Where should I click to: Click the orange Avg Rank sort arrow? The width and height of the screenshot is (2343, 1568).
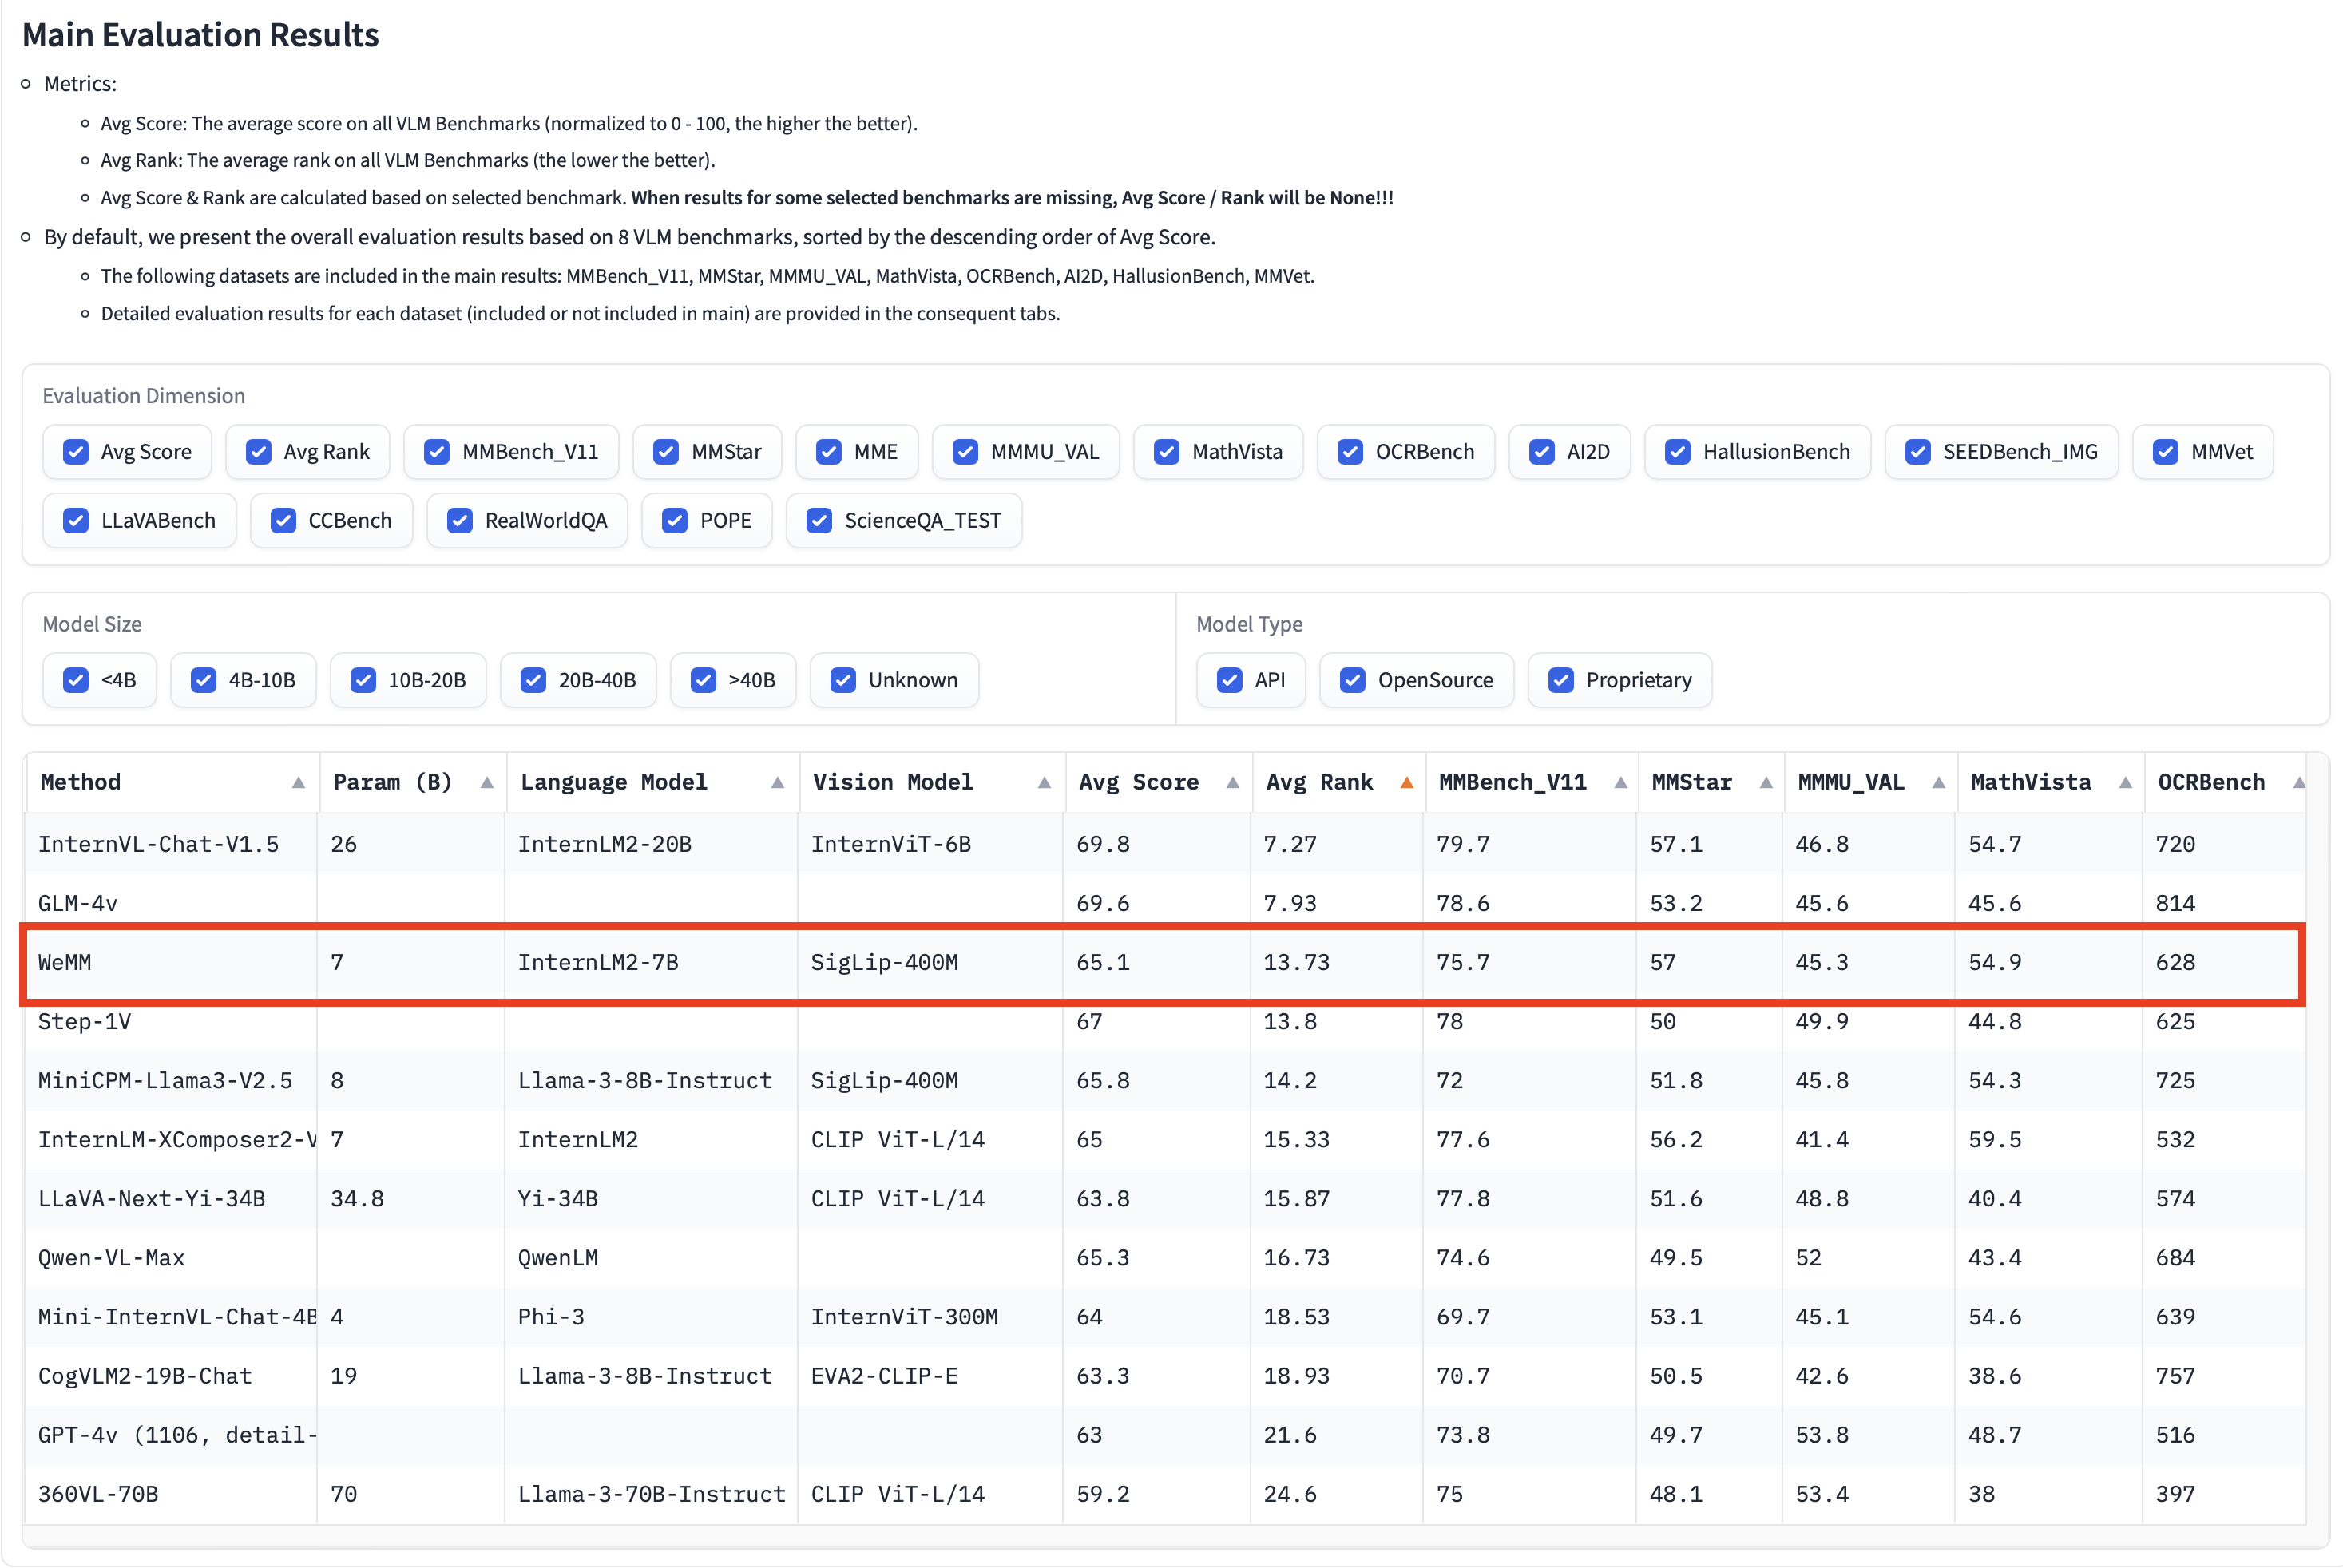pyautogui.click(x=1406, y=783)
